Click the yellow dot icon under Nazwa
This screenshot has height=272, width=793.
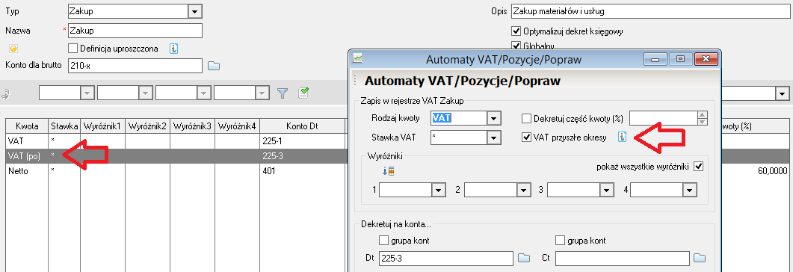13,49
